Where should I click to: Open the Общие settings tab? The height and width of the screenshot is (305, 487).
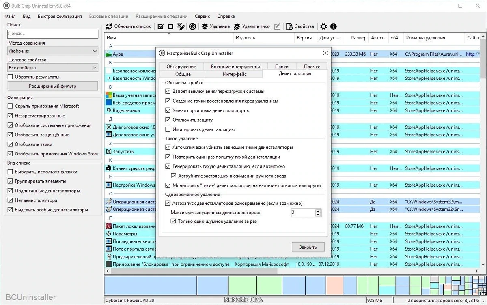(x=183, y=74)
